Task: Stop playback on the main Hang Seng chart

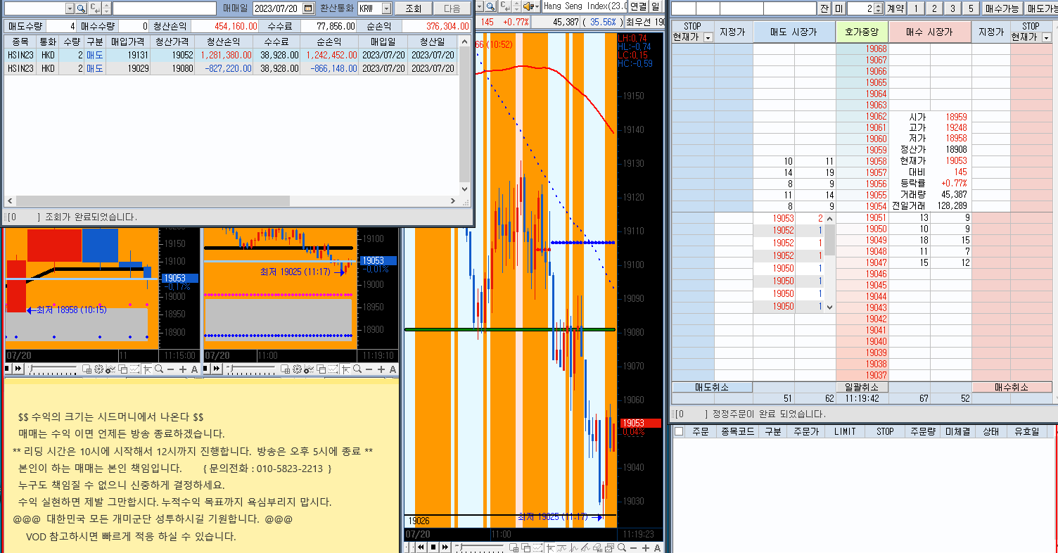Action: pos(433,547)
